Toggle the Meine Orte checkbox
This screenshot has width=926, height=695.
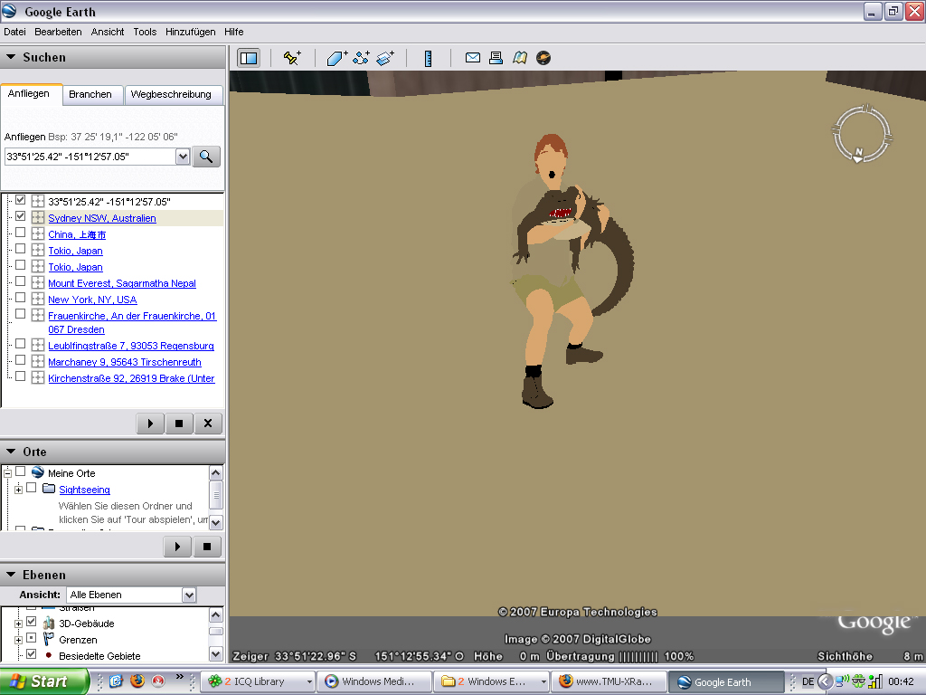pos(20,471)
